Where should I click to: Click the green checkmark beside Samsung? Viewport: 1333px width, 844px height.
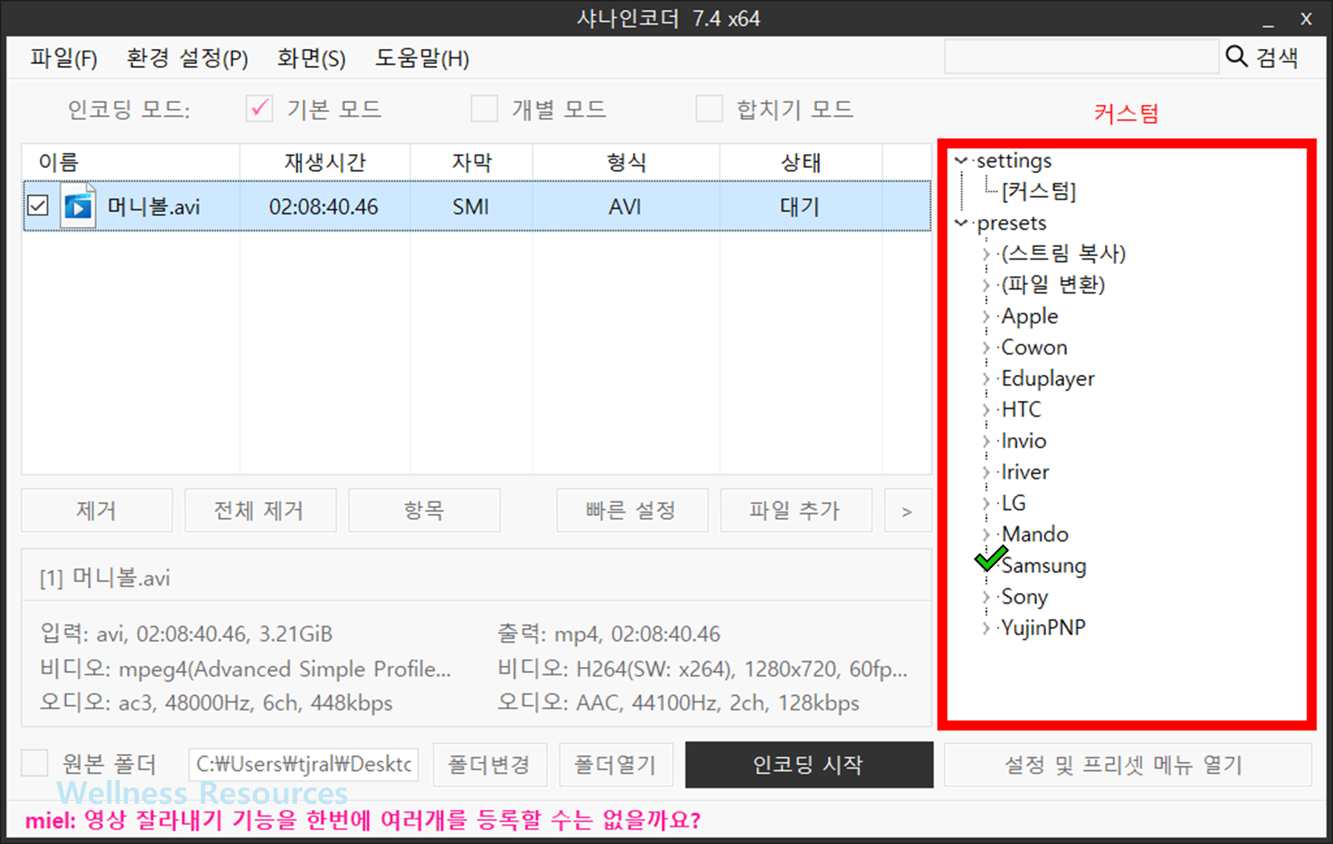click(990, 559)
